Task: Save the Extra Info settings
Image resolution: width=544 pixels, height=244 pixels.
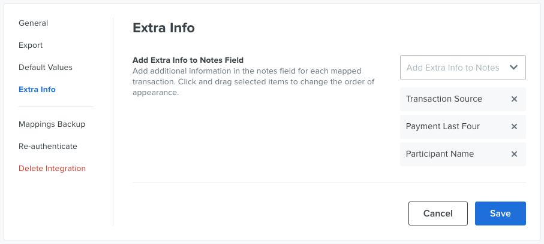Action: coord(500,213)
